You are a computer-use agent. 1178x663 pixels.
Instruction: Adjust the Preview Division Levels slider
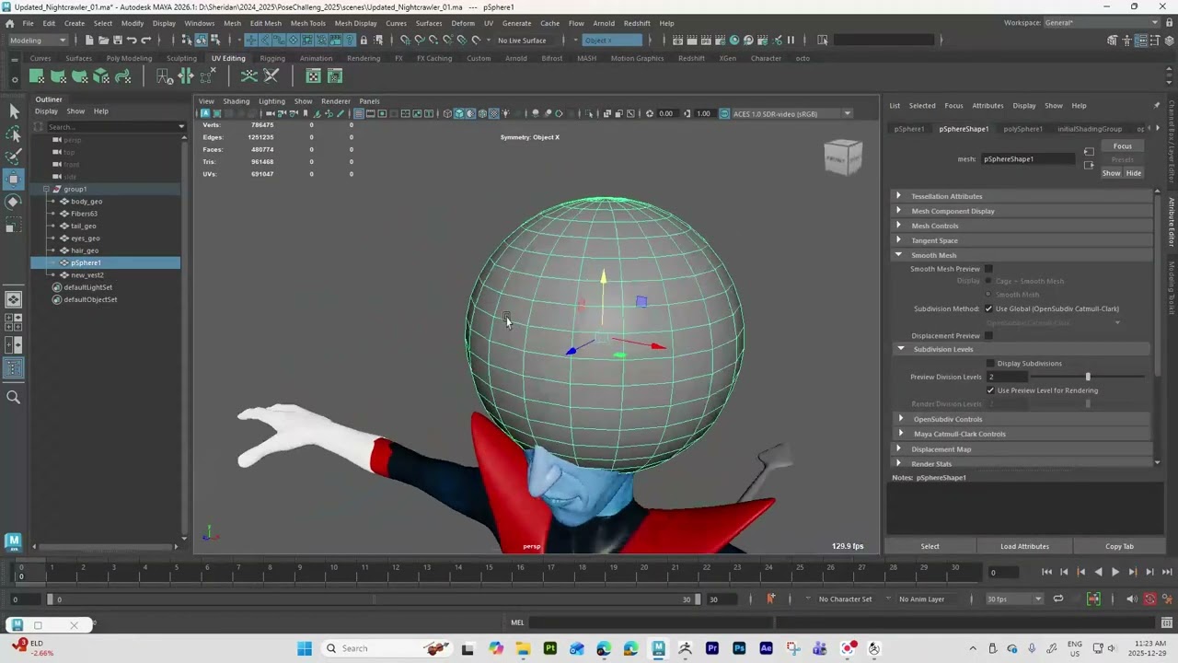[x=1088, y=377]
